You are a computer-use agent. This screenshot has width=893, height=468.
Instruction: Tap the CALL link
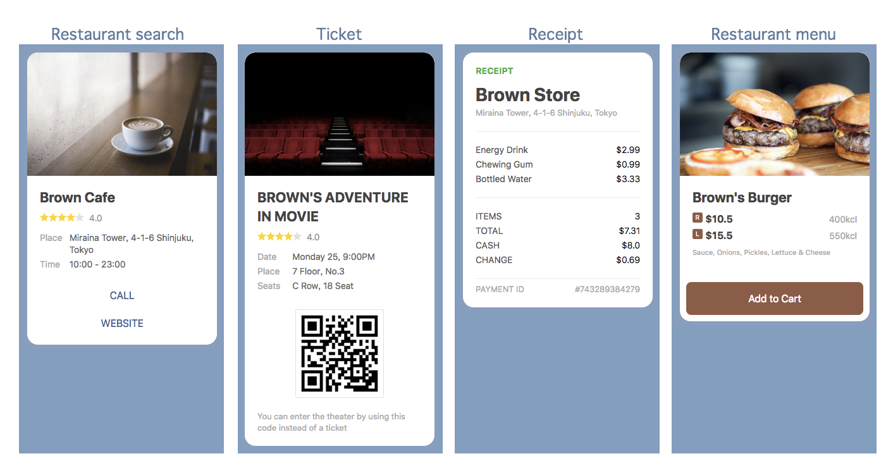pyautogui.click(x=122, y=295)
